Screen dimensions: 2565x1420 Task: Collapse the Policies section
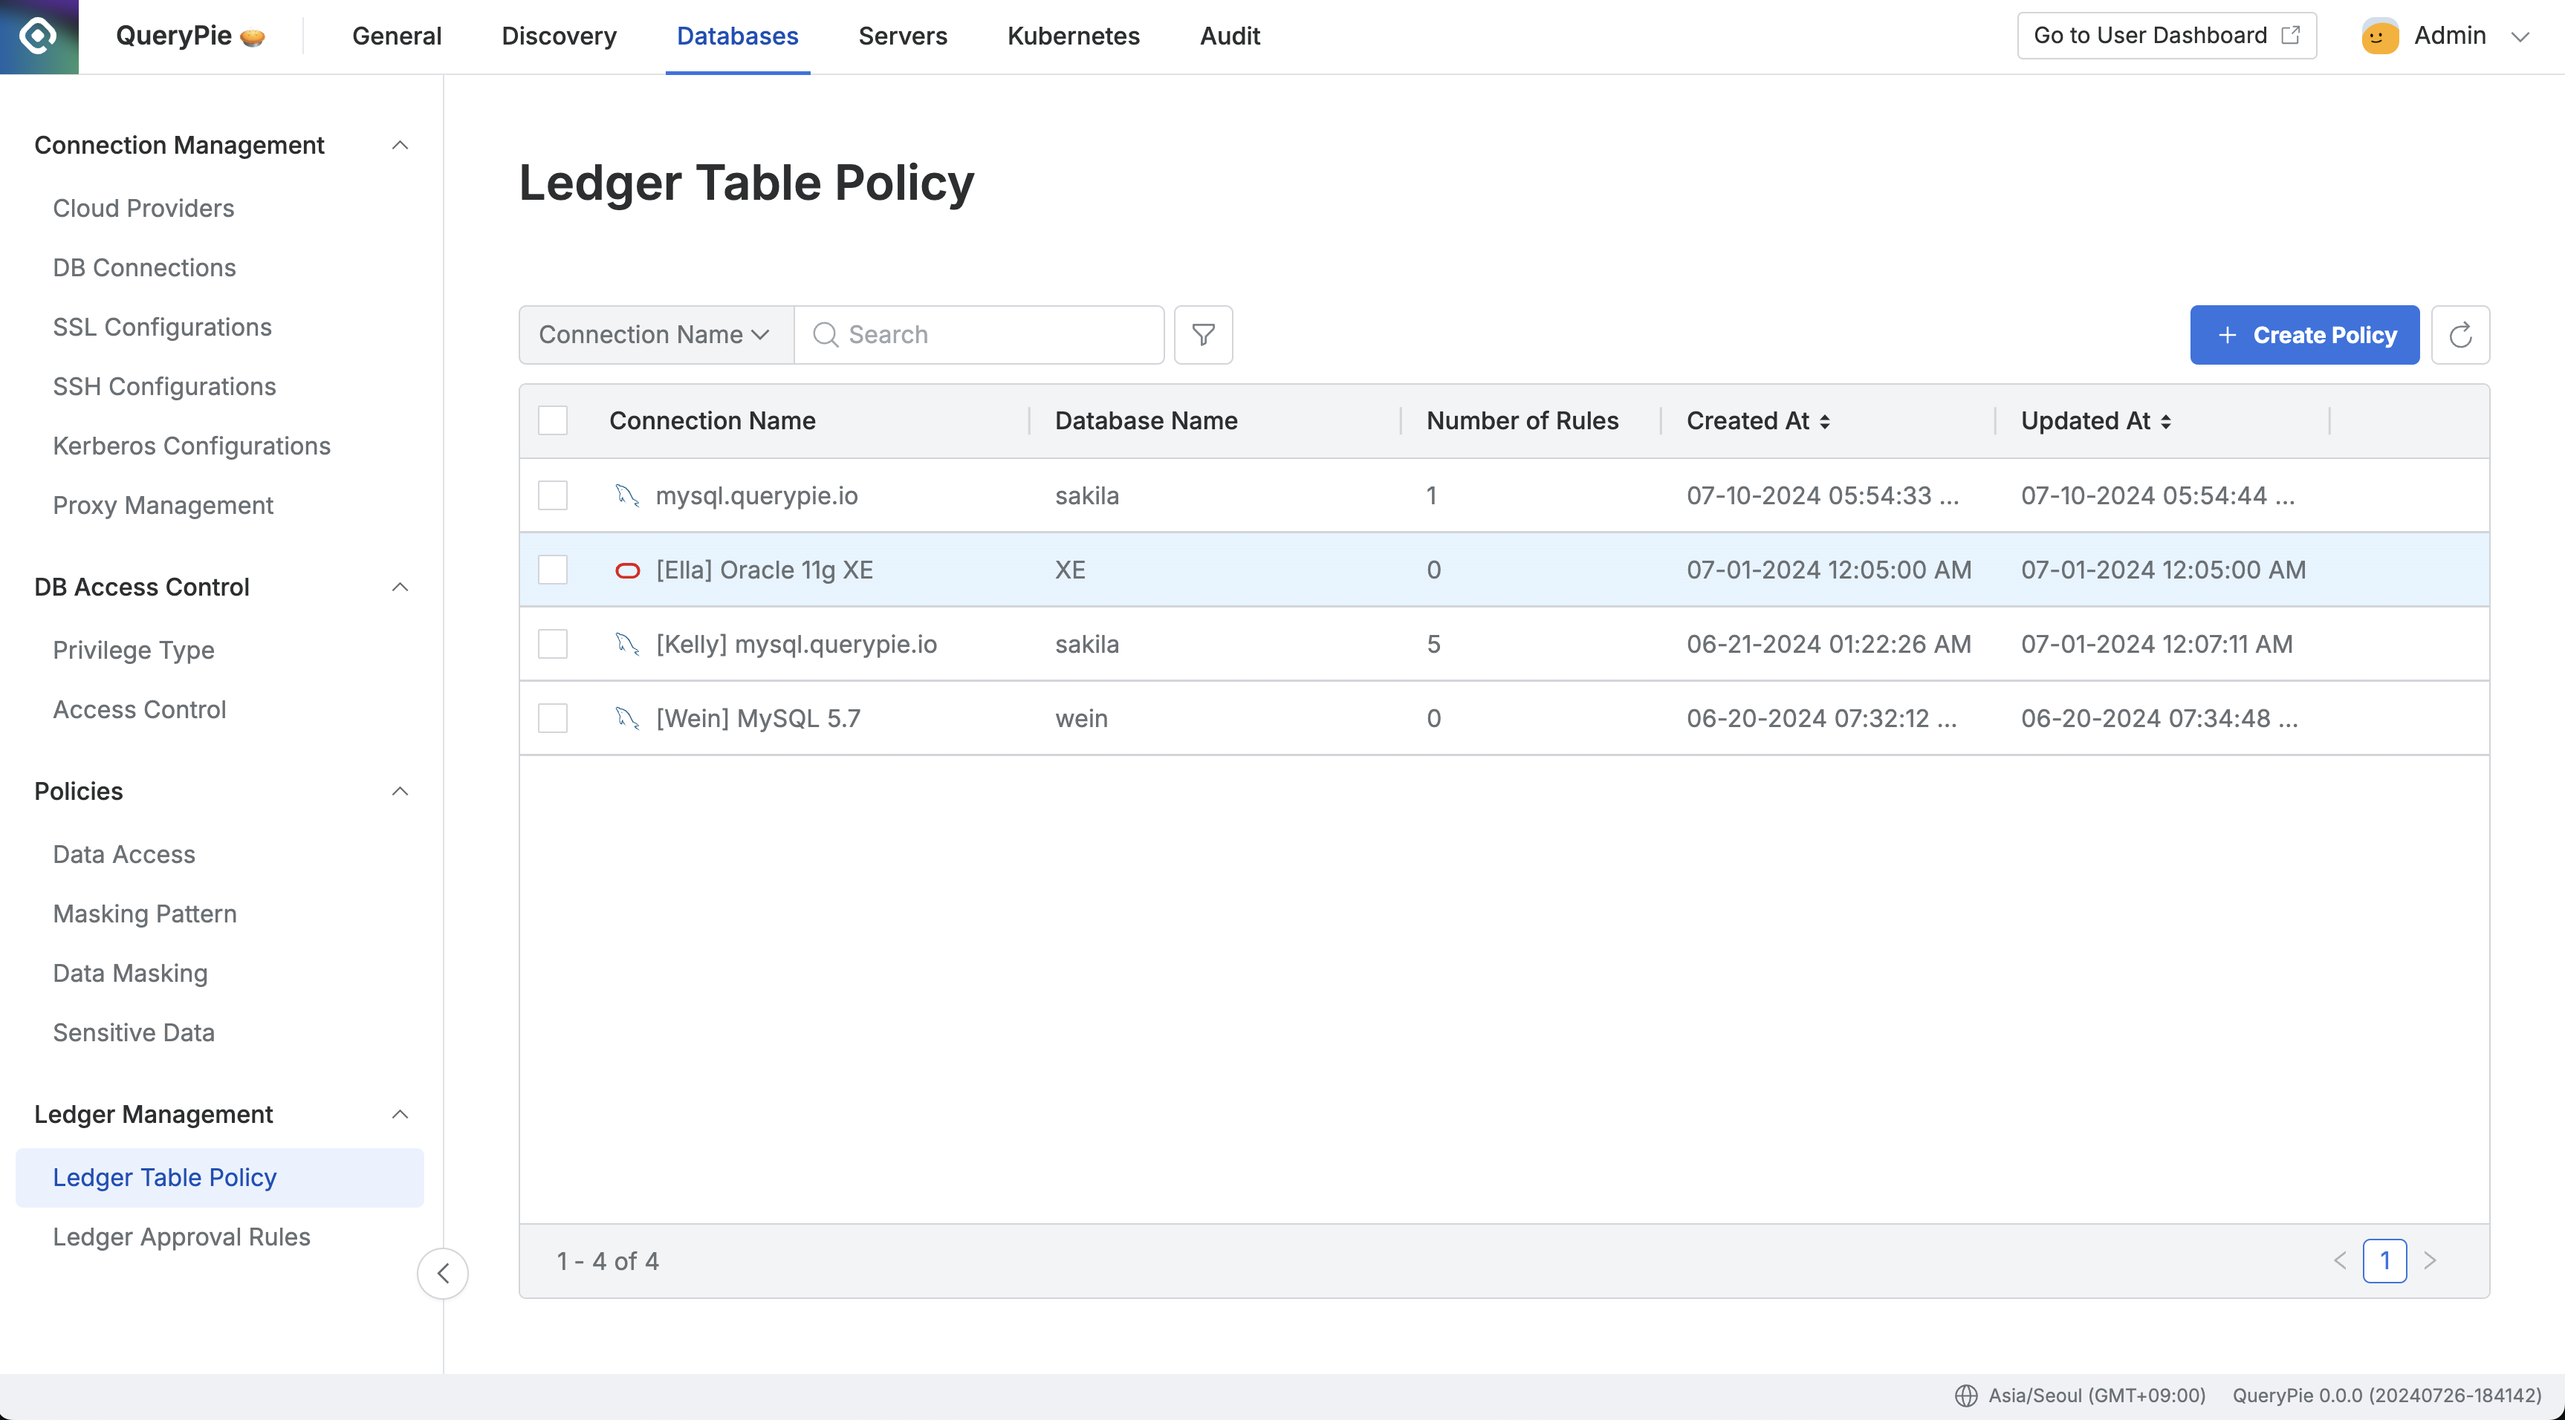401,791
